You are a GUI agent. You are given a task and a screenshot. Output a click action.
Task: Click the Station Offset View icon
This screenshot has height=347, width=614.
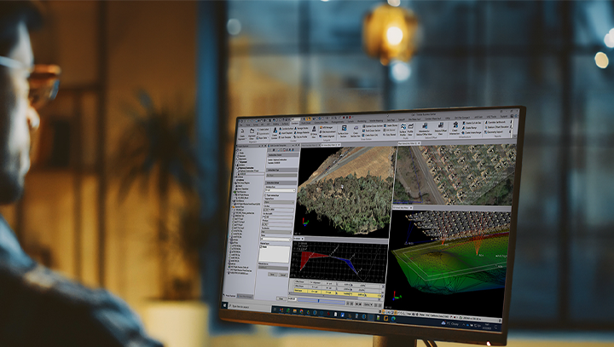441,129
